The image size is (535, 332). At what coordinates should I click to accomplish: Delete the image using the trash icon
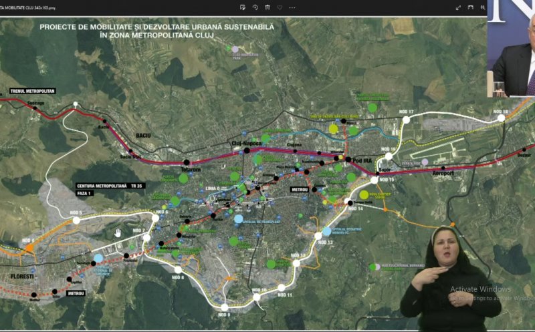267,7
